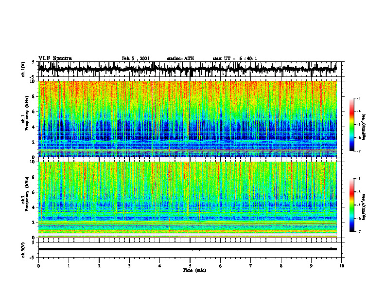Click the "ch.1(V)" waveform axis label
Screen dimensions: 385x298
click(x=23, y=69)
